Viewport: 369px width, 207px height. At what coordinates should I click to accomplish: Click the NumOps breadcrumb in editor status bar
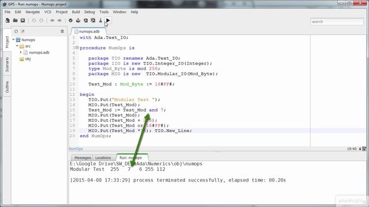pos(76,149)
